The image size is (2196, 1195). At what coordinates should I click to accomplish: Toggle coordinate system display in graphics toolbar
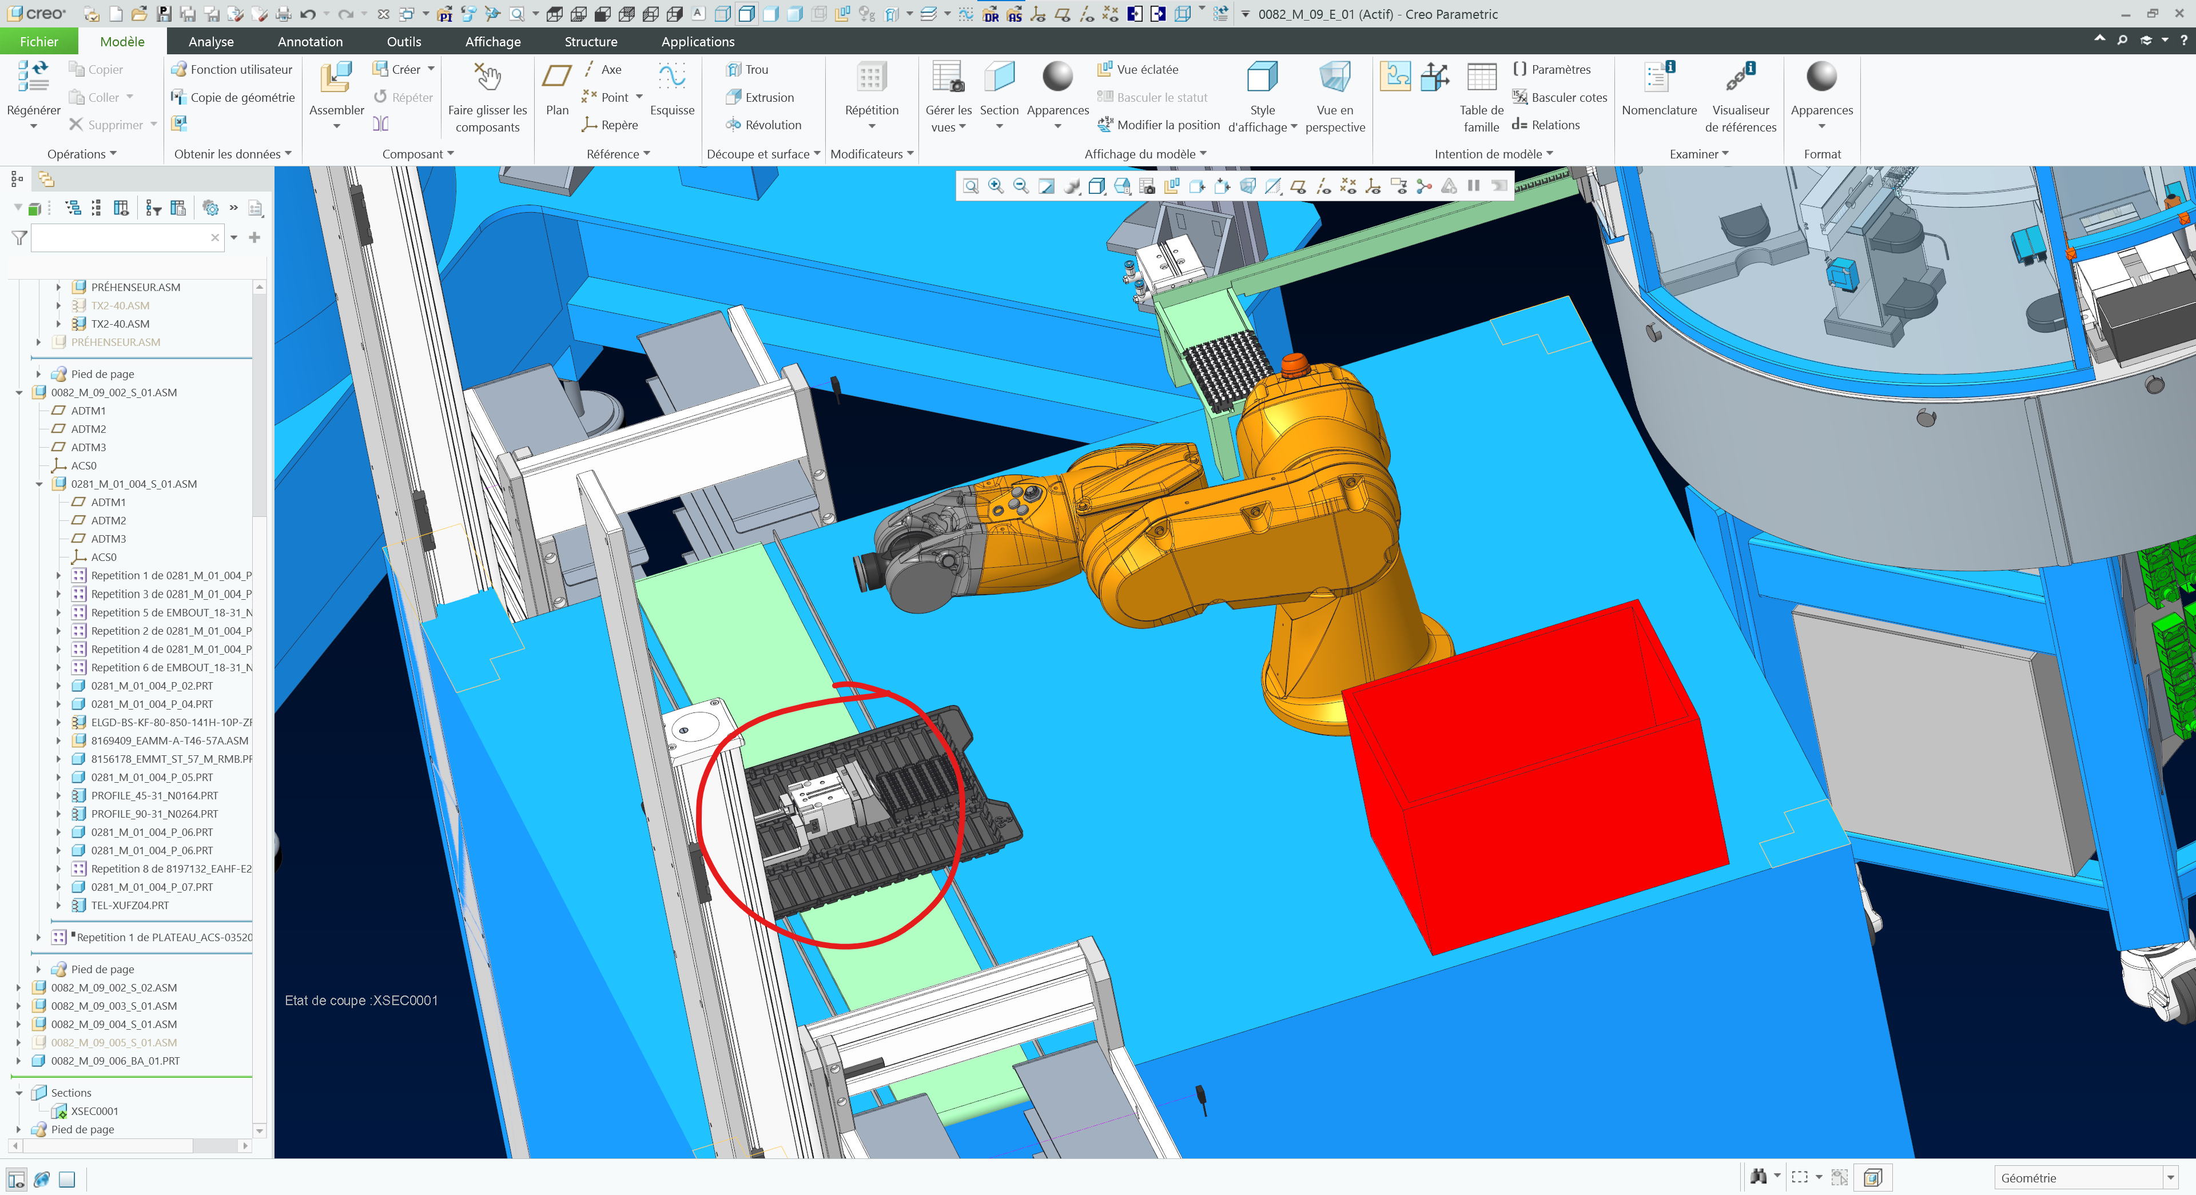pyautogui.click(x=1372, y=186)
